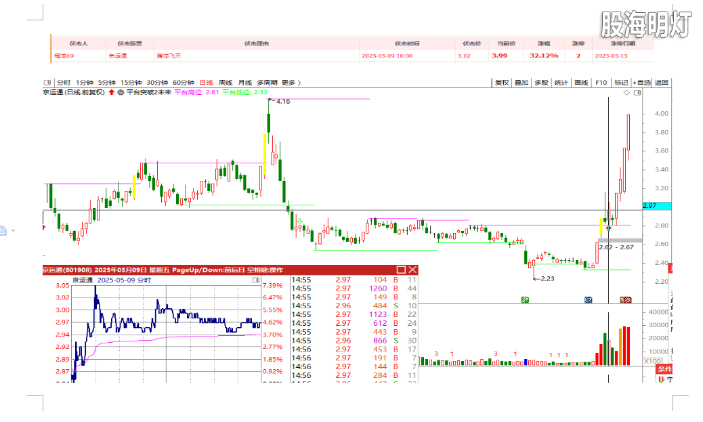Click the 伏击理由 column header
703x422 pixels.
(257, 43)
